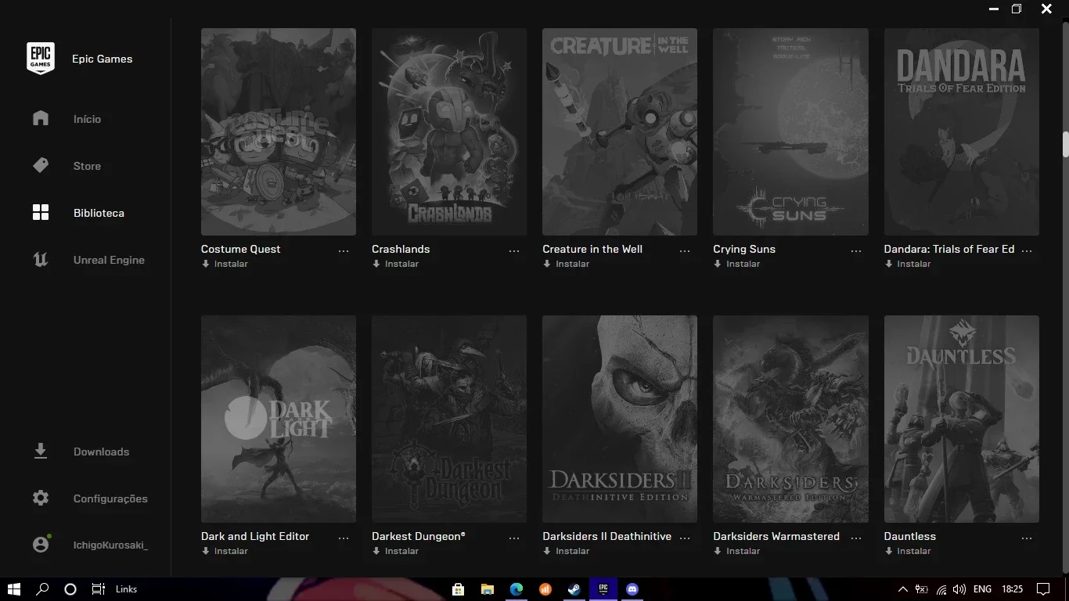Screen dimensions: 1069x601
Task: Click the volume speaker icon in the tray
Action: point(959,589)
